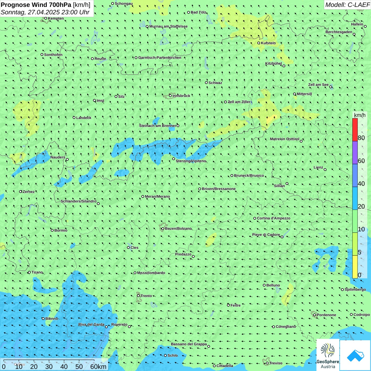
Task: Click the Codroipo label
Action: [x=361, y=315]
